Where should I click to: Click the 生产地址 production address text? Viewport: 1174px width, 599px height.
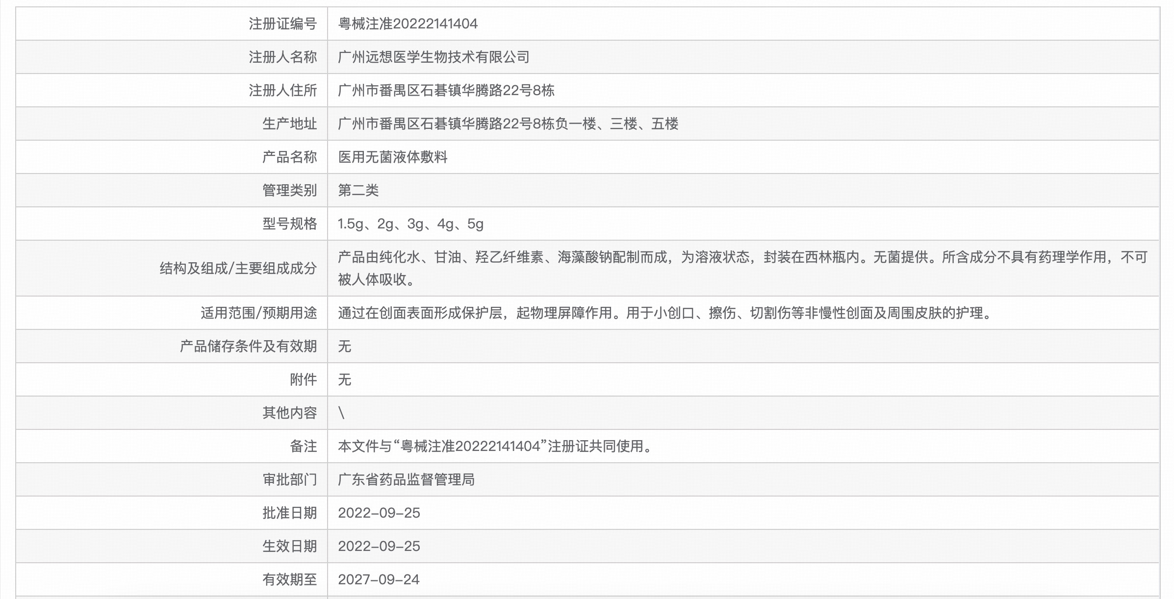(508, 124)
